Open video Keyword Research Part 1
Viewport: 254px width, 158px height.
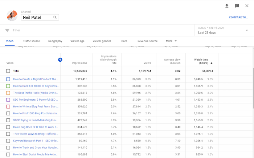click(36, 141)
